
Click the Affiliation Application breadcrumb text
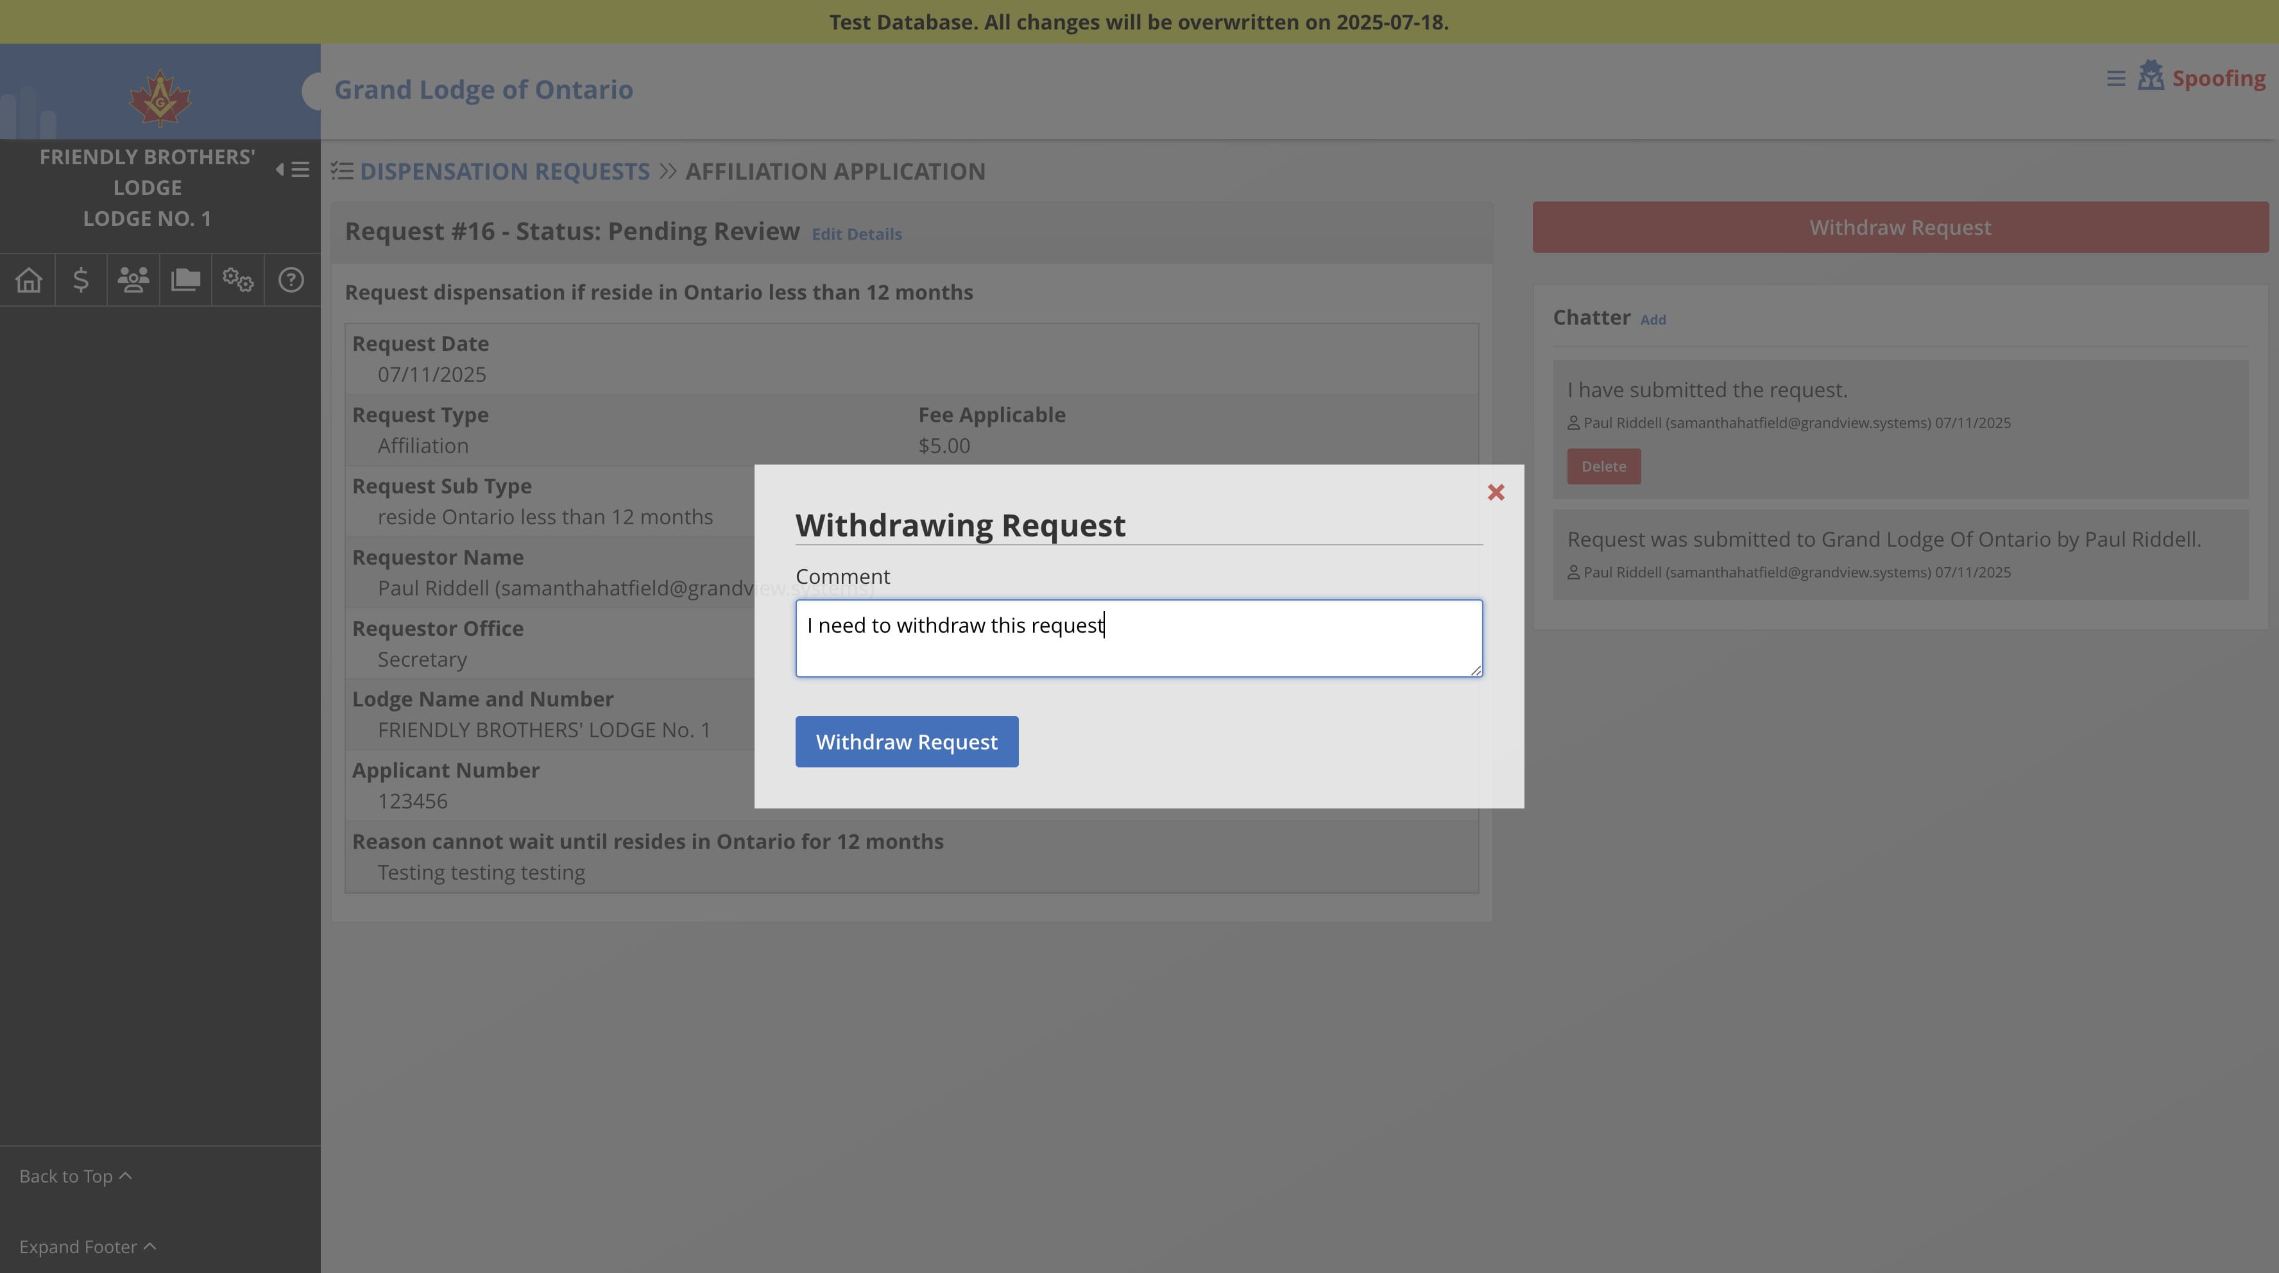tap(835, 171)
